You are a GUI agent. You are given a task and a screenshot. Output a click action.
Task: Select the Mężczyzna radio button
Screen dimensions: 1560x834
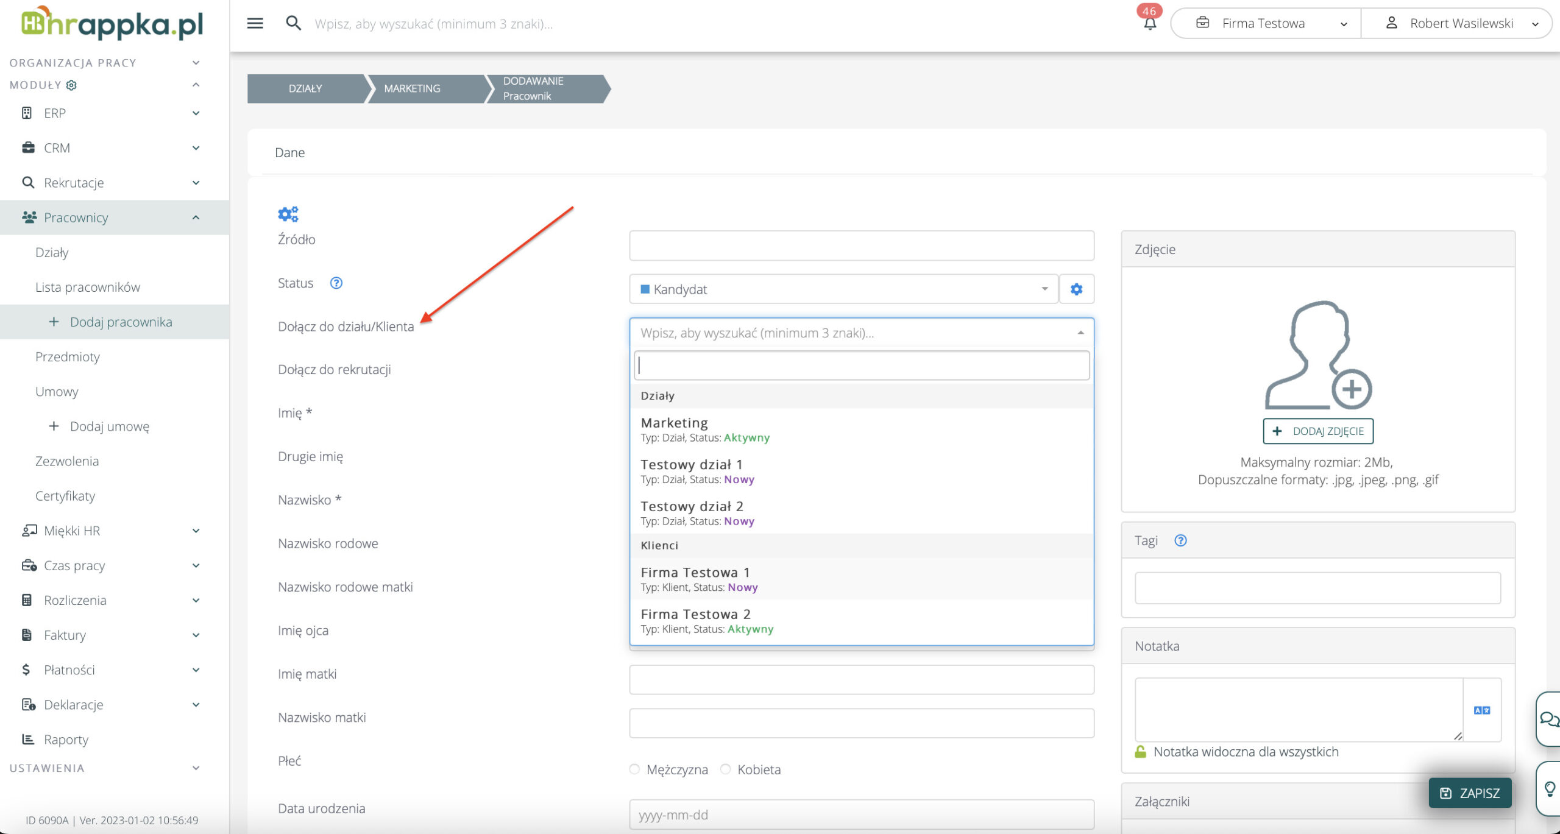coord(634,769)
